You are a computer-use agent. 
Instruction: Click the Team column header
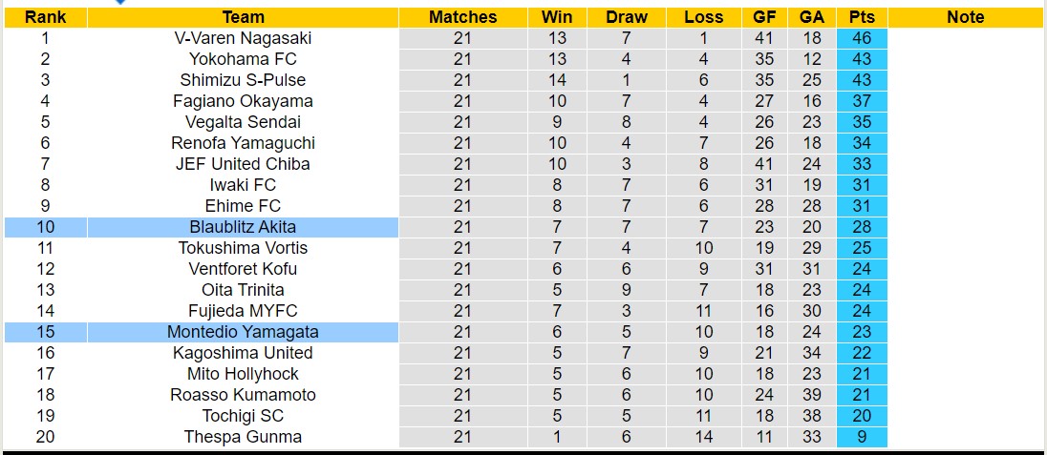click(243, 17)
